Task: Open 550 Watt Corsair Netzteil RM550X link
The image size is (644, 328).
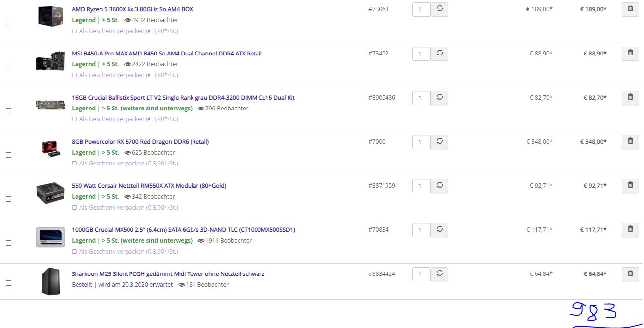Action: [149, 186]
